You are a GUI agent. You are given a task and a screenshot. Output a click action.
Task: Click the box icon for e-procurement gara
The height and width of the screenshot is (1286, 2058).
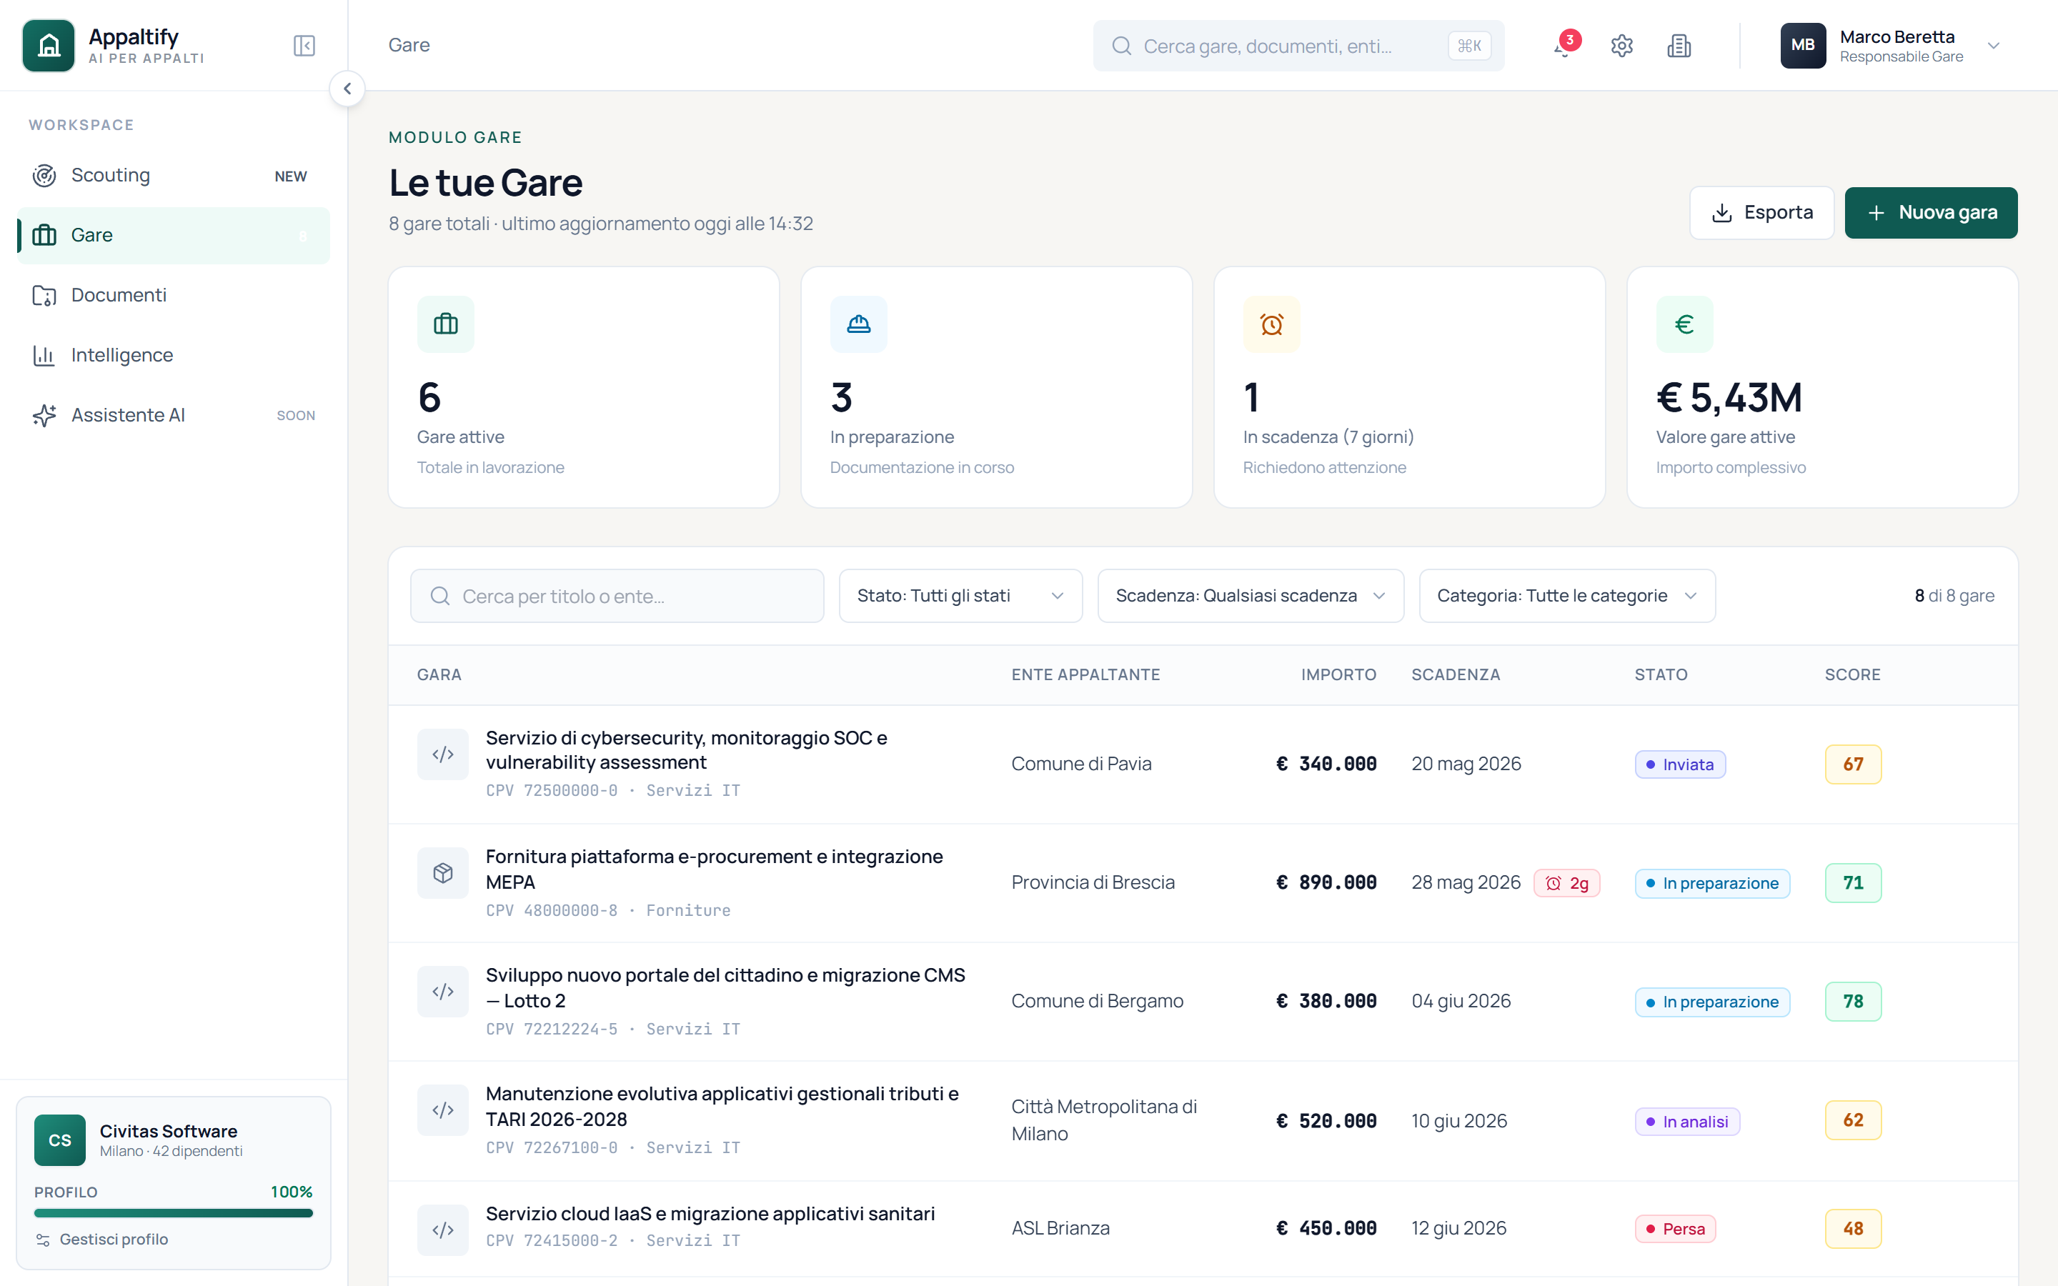click(443, 872)
